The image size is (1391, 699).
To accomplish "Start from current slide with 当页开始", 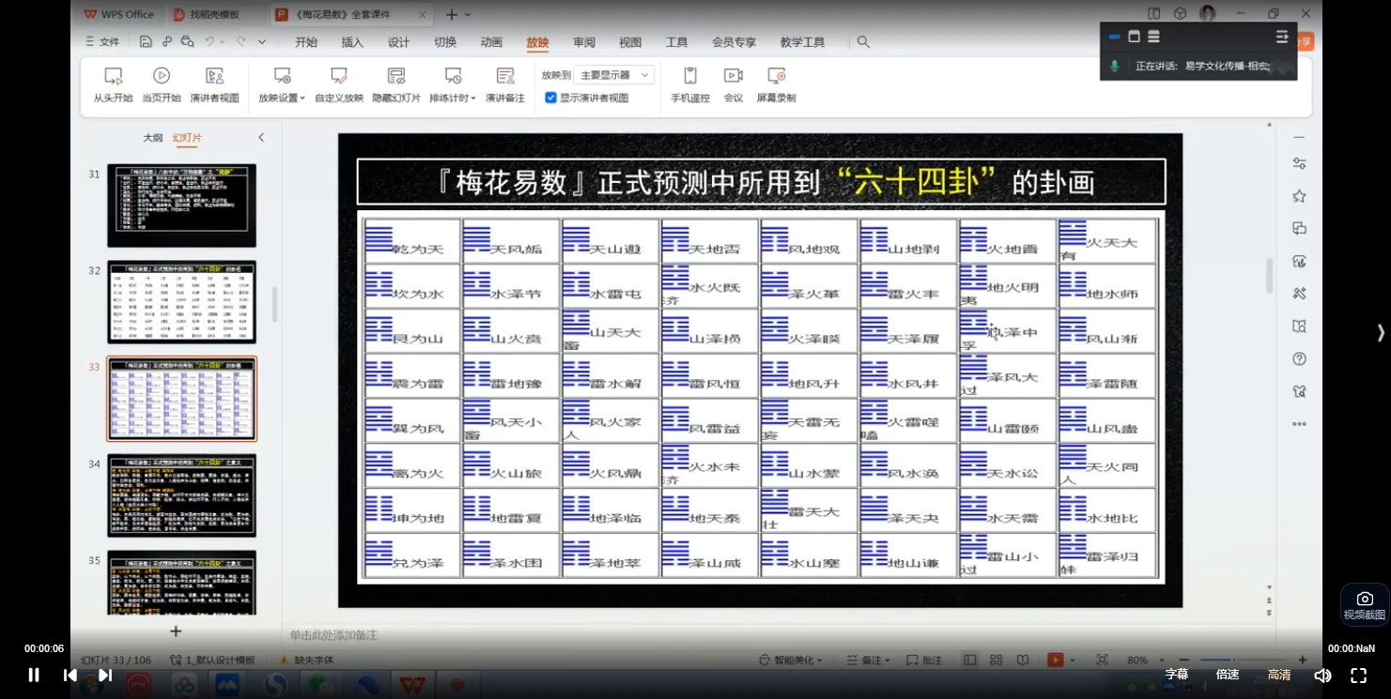I will 162,84.
